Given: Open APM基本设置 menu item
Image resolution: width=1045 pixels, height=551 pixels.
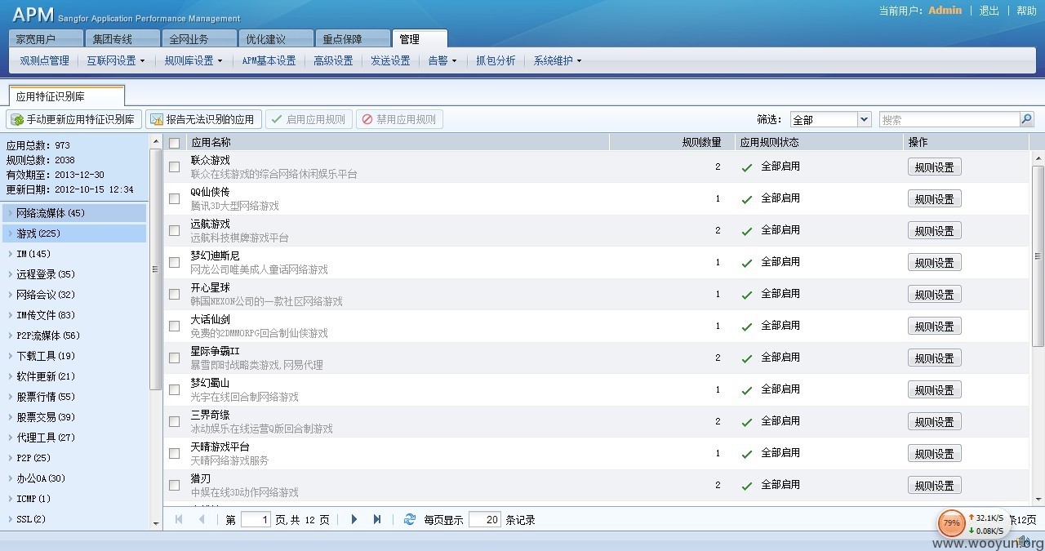Looking at the screenshot, I should [x=269, y=60].
